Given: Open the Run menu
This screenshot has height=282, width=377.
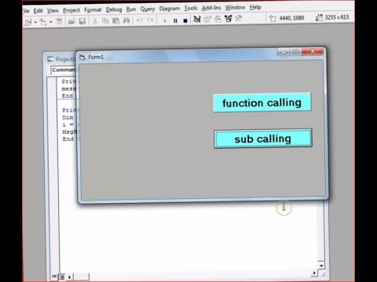Looking at the screenshot, I should pos(131,9).
